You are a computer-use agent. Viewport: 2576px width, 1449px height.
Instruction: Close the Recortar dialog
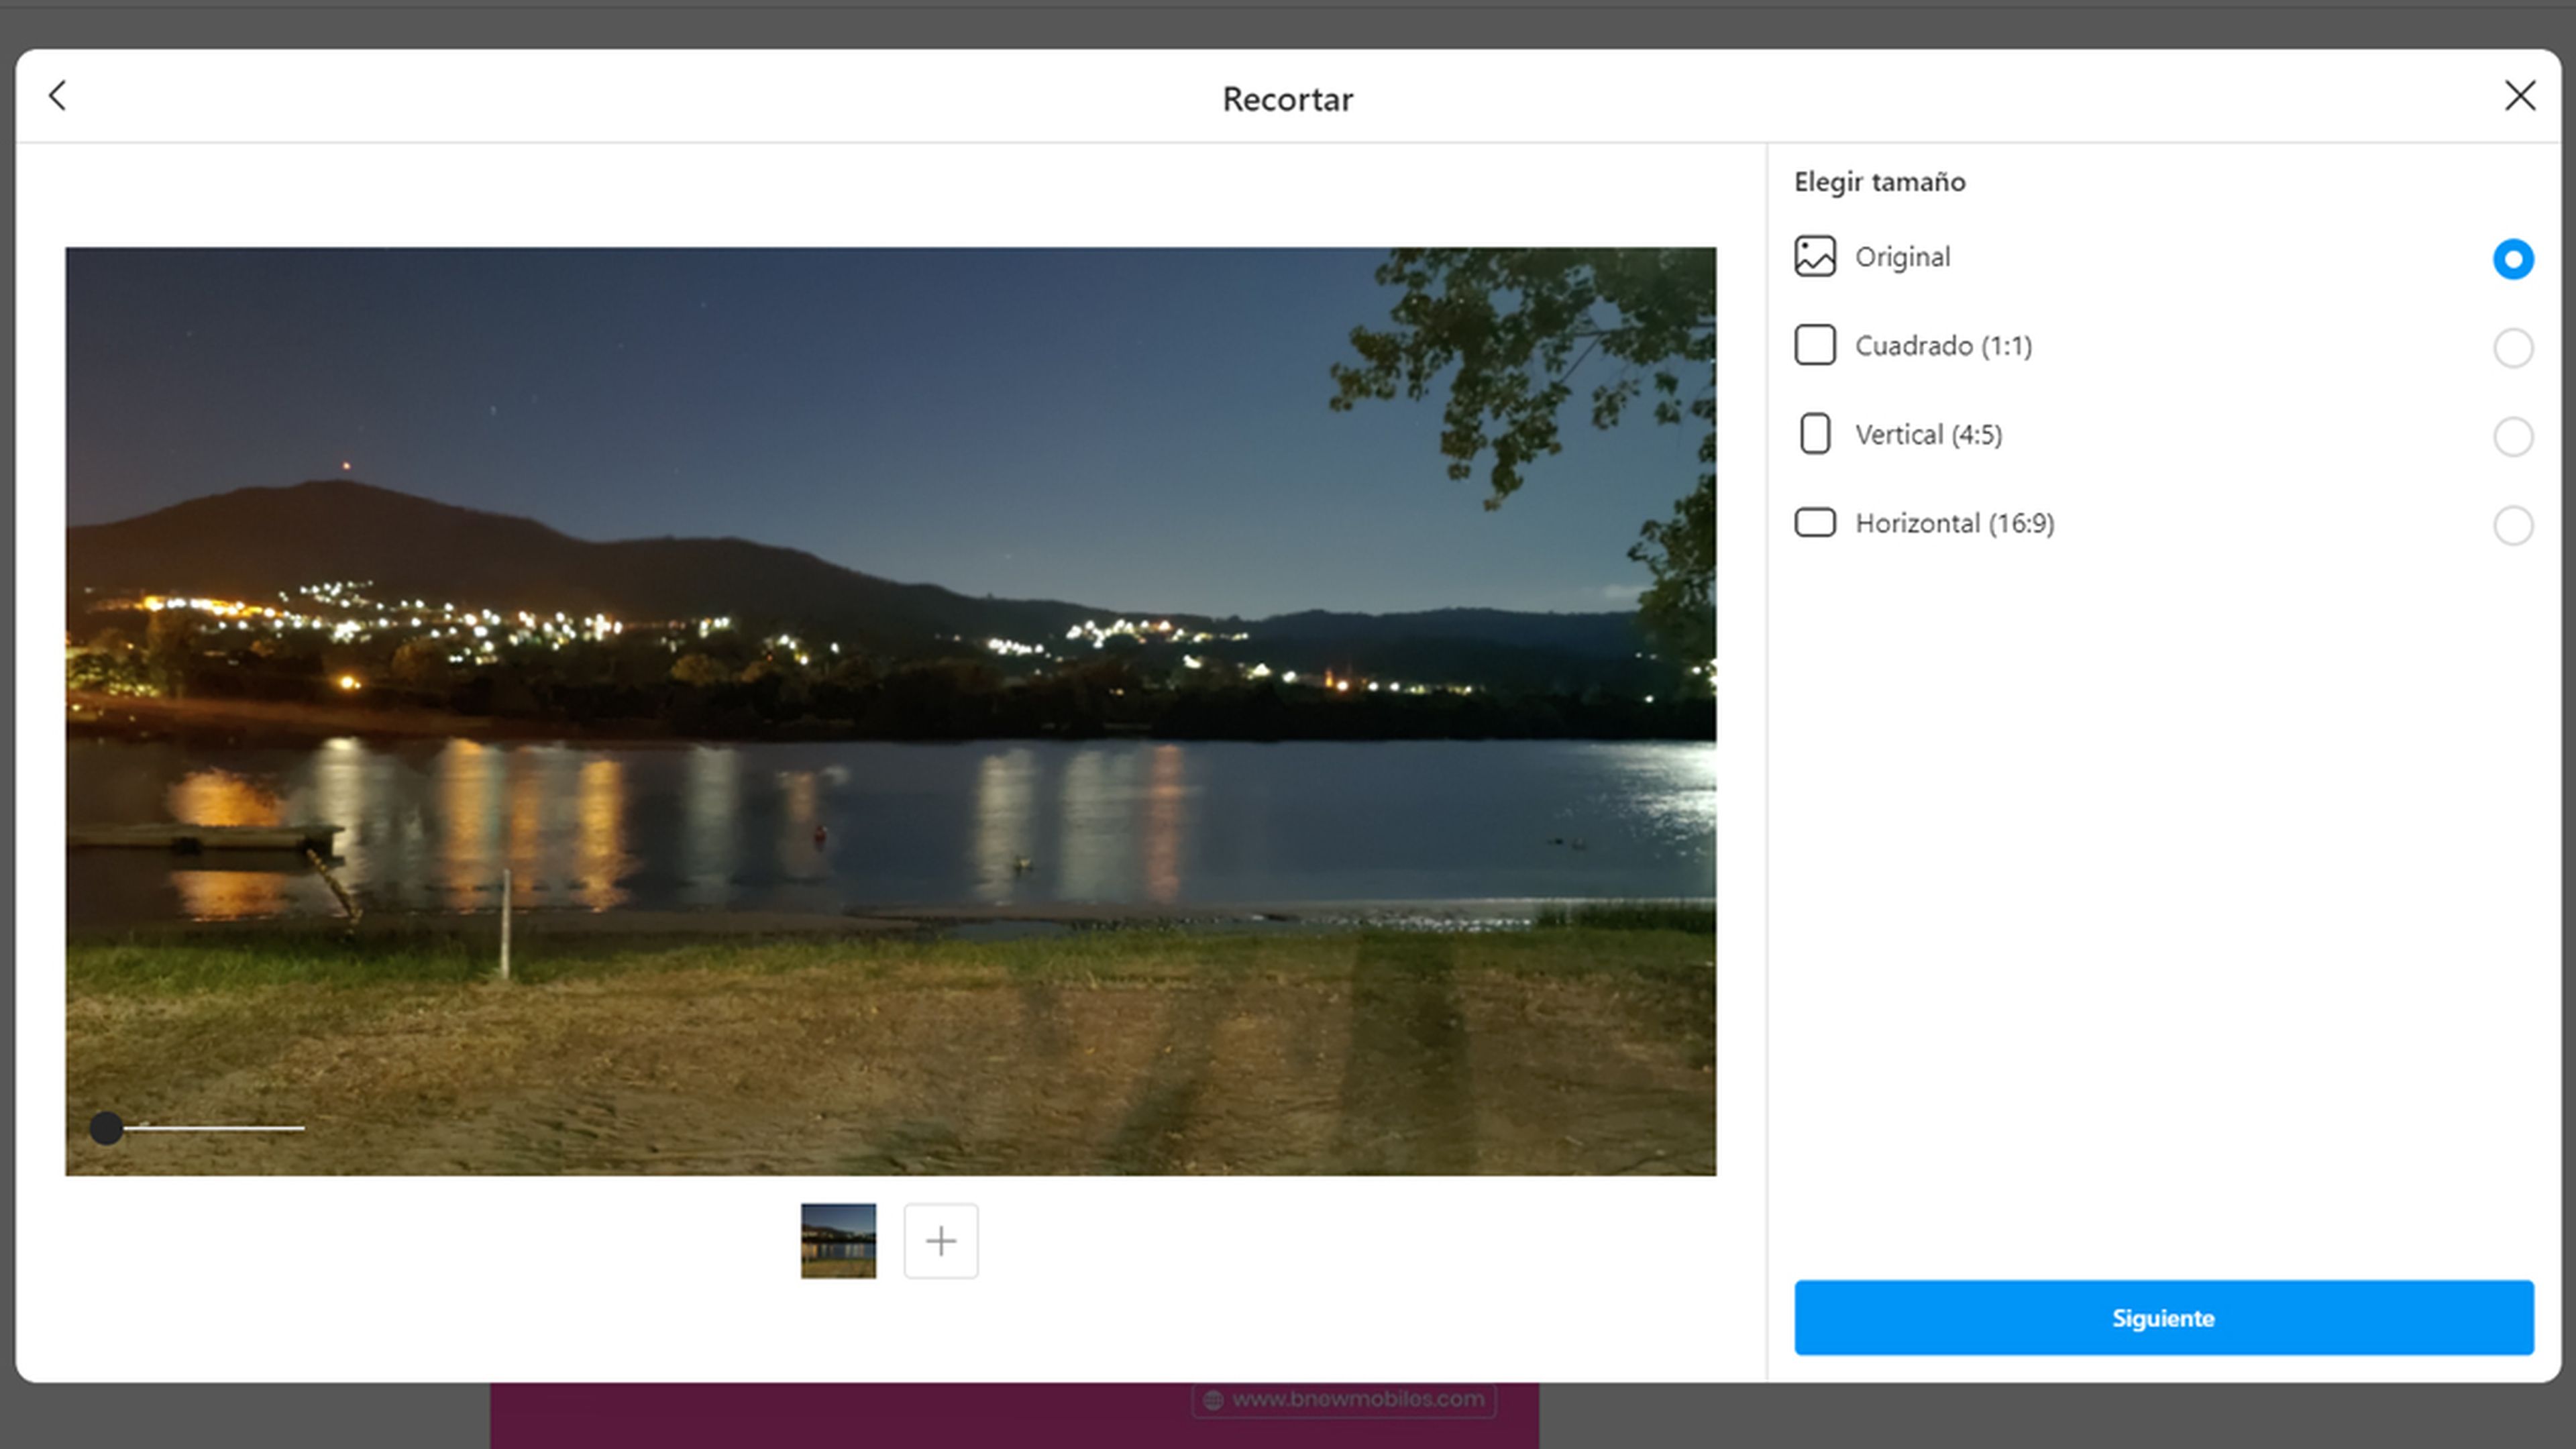click(x=2520, y=96)
